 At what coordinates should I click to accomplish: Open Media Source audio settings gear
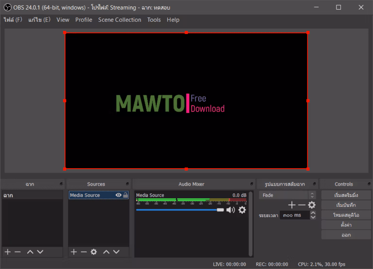[242, 210]
